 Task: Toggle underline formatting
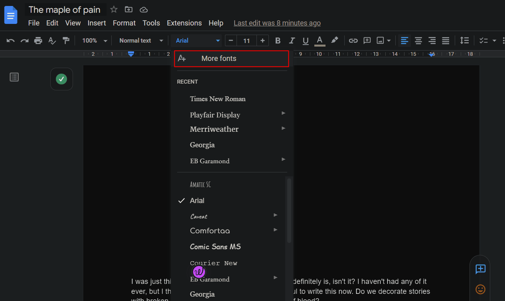coord(306,41)
